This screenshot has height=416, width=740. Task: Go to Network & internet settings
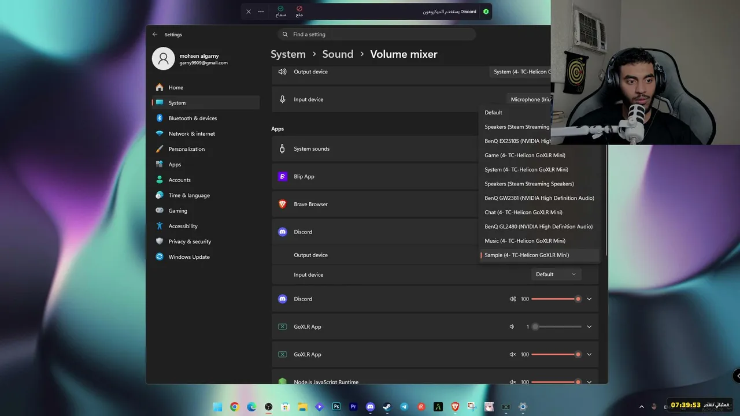pos(205,133)
